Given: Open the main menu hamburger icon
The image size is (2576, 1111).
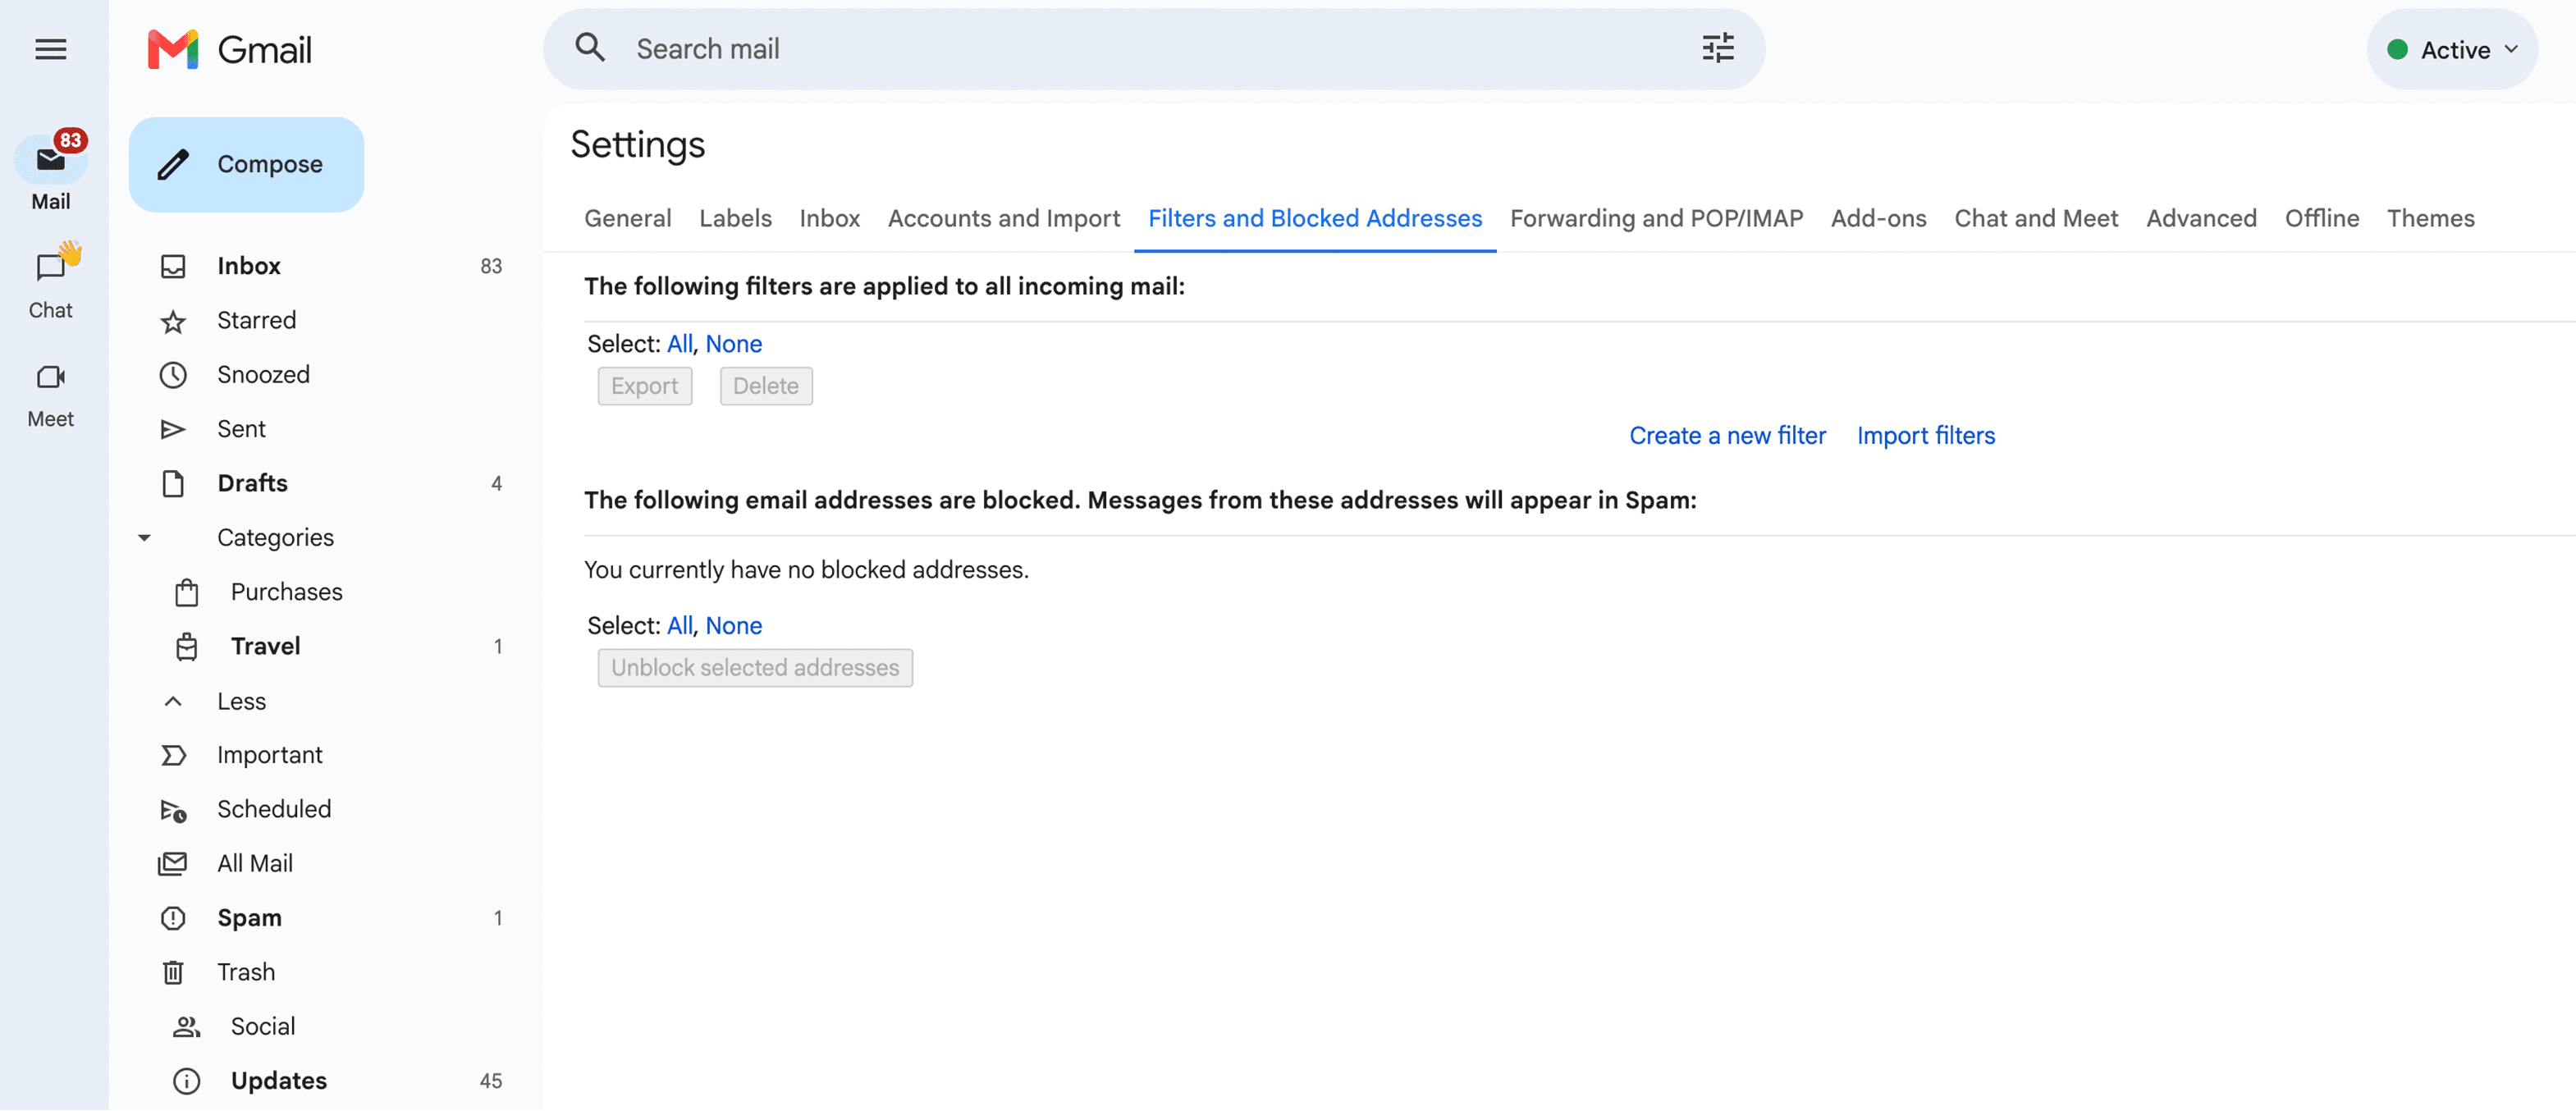Looking at the screenshot, I should click(x=51, y=49).
